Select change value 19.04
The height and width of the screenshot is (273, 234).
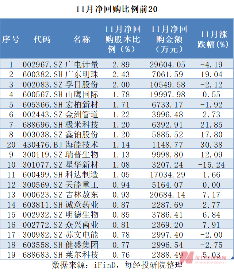coord(211,74)
